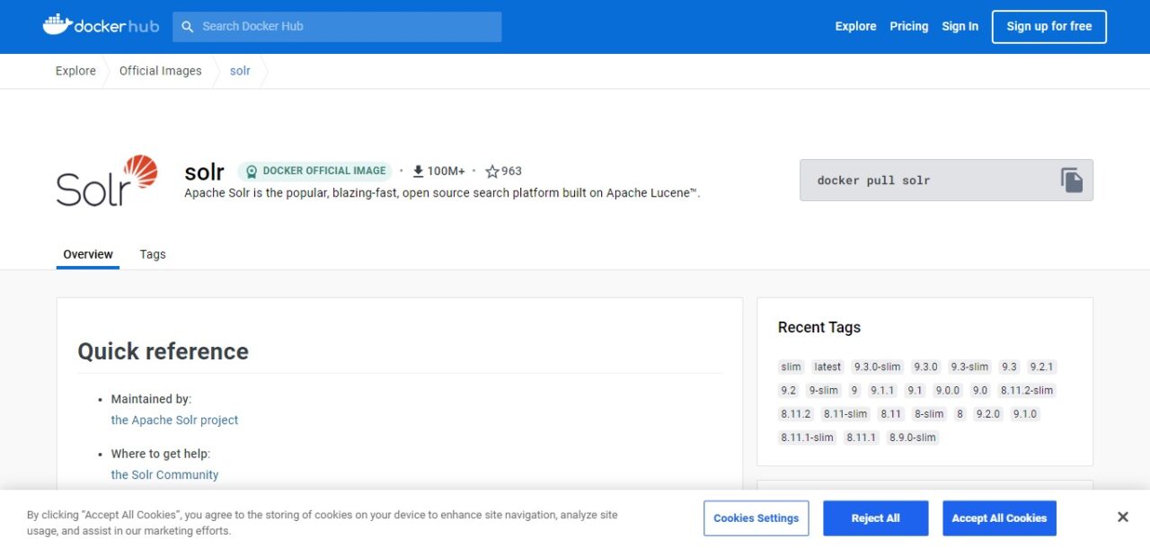Select the 8.11 tag
The height and width of the screenshot is (548, 1150).
click(890, 414)
